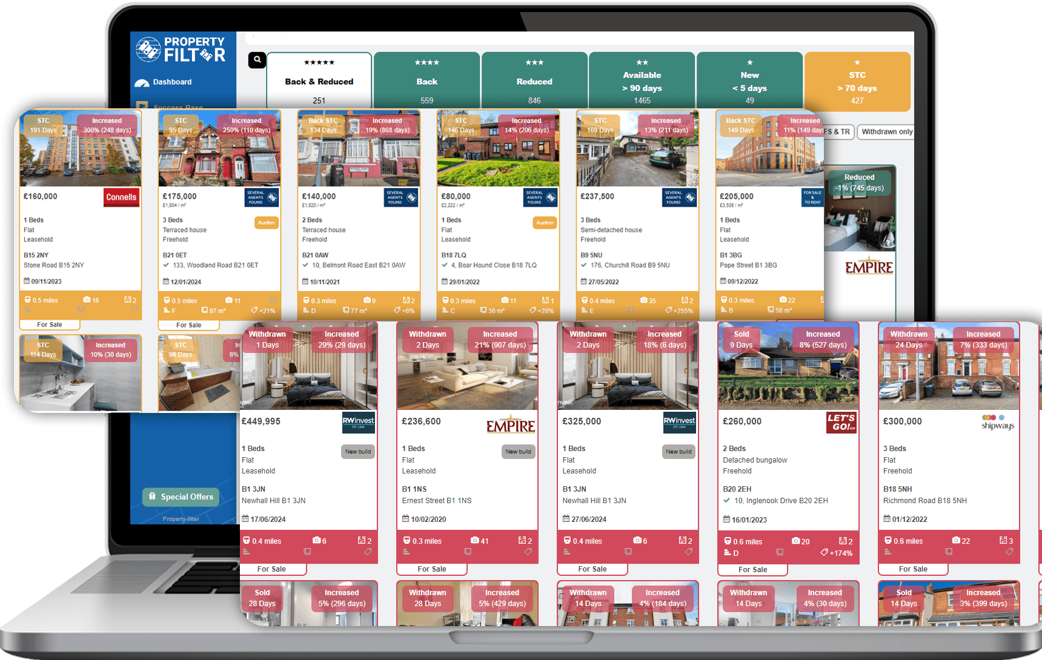Screen dimensions: 1042x660
Task: Select the Back four-star tab
Action: click(427, 81)
